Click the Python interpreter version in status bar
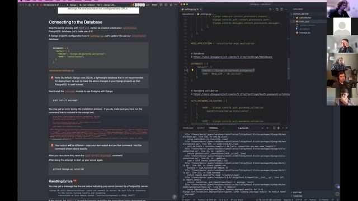 pos(207,200)
